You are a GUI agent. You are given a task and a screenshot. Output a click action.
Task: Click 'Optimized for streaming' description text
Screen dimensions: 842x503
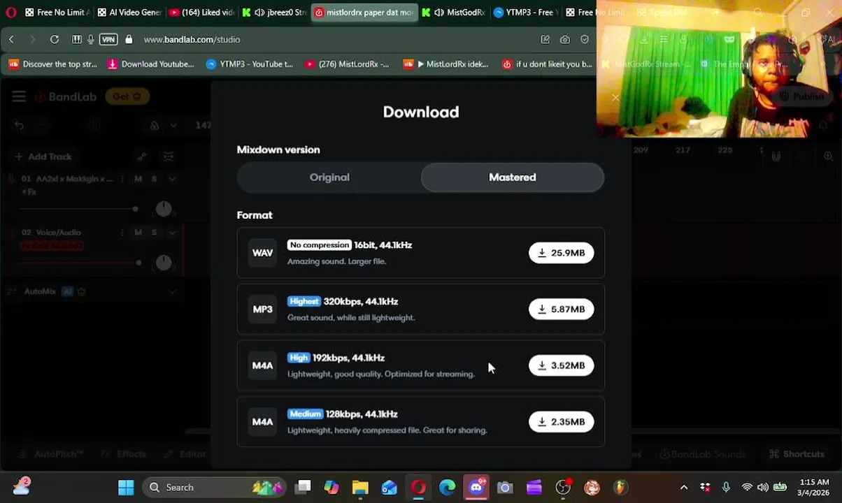(x=430, y=374)
